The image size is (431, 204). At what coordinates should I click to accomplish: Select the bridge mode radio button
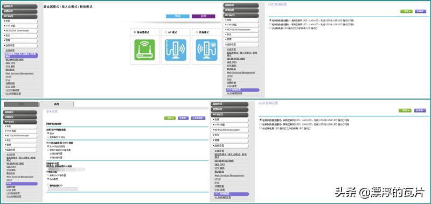point(197,32)
